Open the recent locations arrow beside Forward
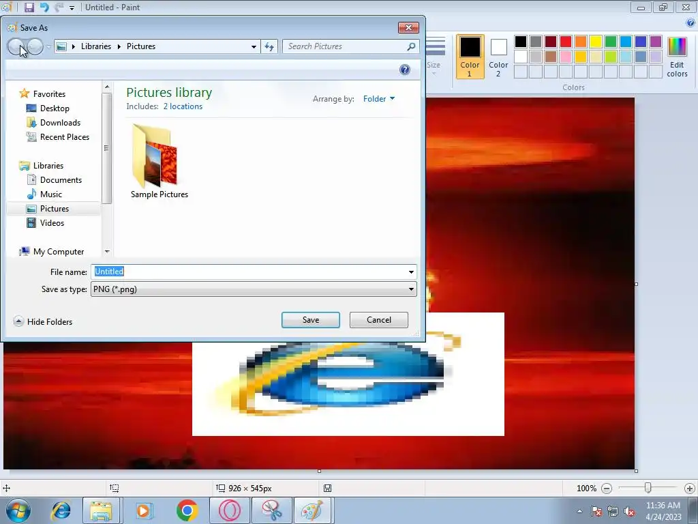 48,46
